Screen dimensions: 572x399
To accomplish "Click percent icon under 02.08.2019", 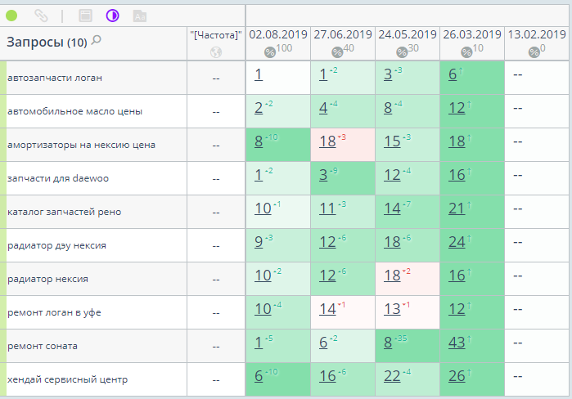I will 269,52.
